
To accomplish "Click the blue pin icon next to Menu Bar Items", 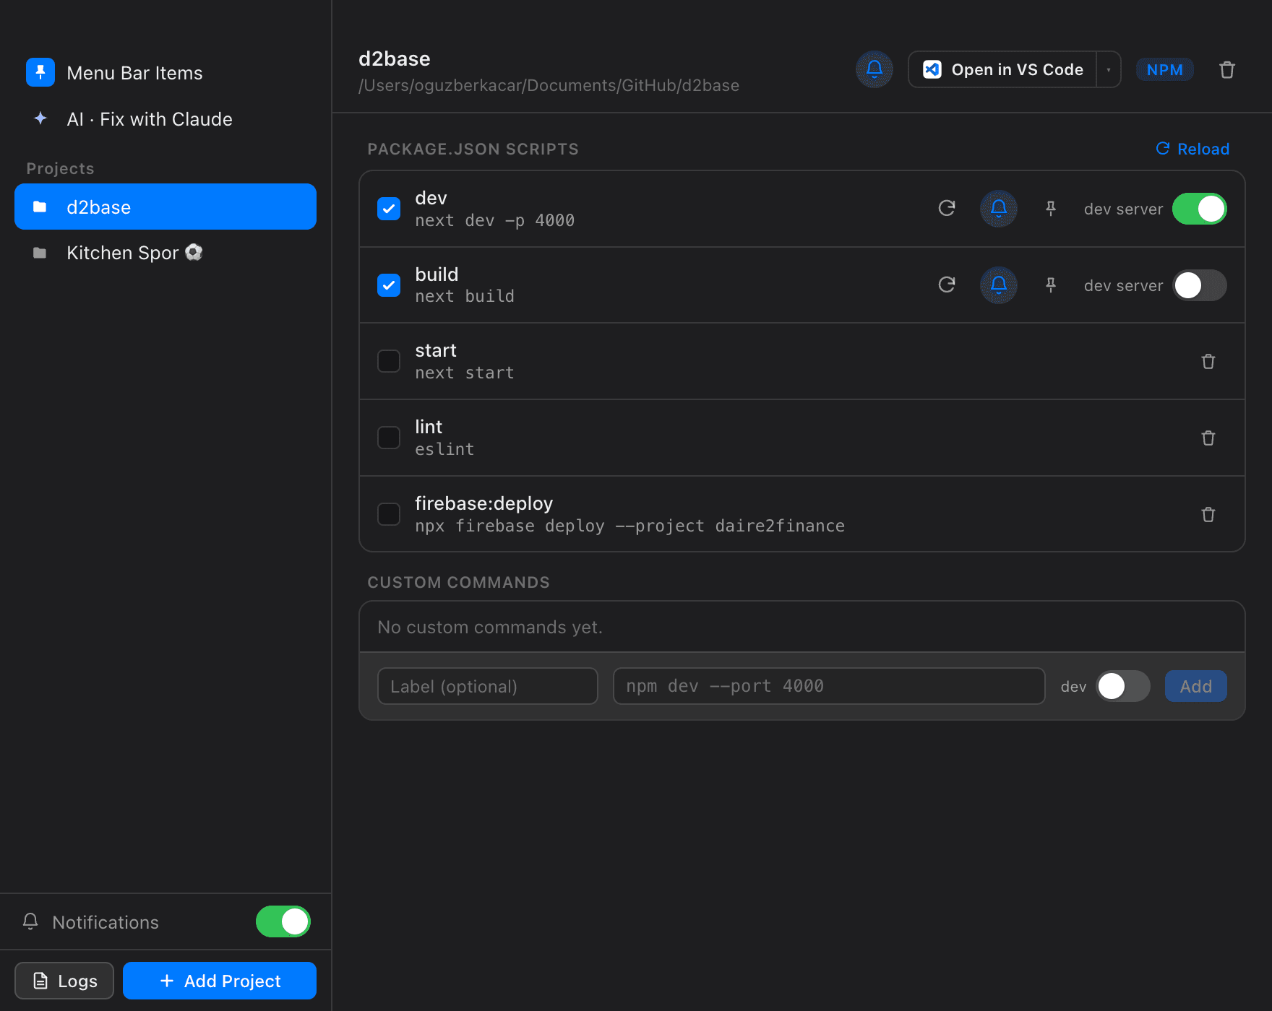I will tap(40, 72).
